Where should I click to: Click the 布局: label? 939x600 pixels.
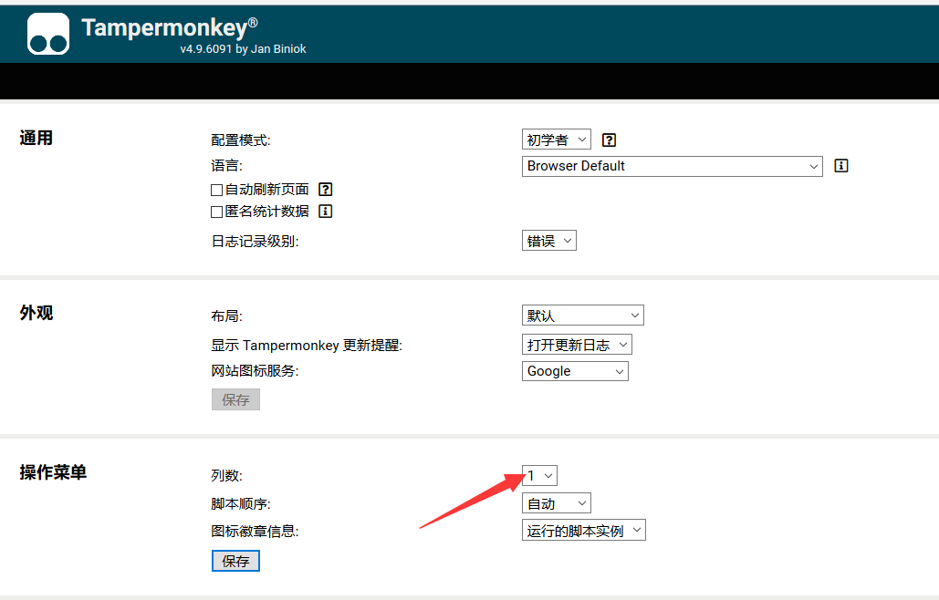tap(226, 316)
